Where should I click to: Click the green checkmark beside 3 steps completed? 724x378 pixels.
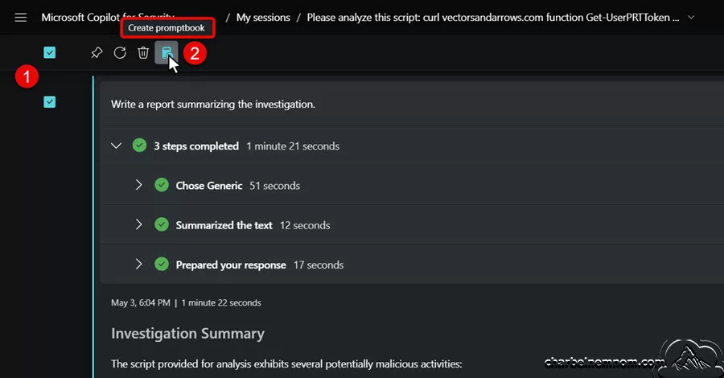[x=139, y=146]
